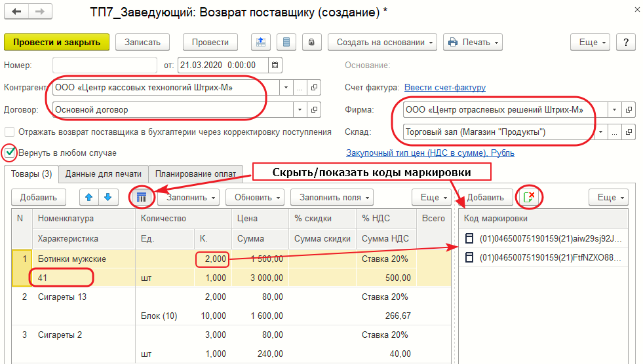Move the selected row up

(x=89, y=197)
